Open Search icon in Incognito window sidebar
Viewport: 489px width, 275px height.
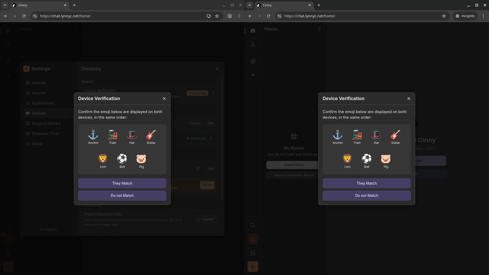click(253, 225)
